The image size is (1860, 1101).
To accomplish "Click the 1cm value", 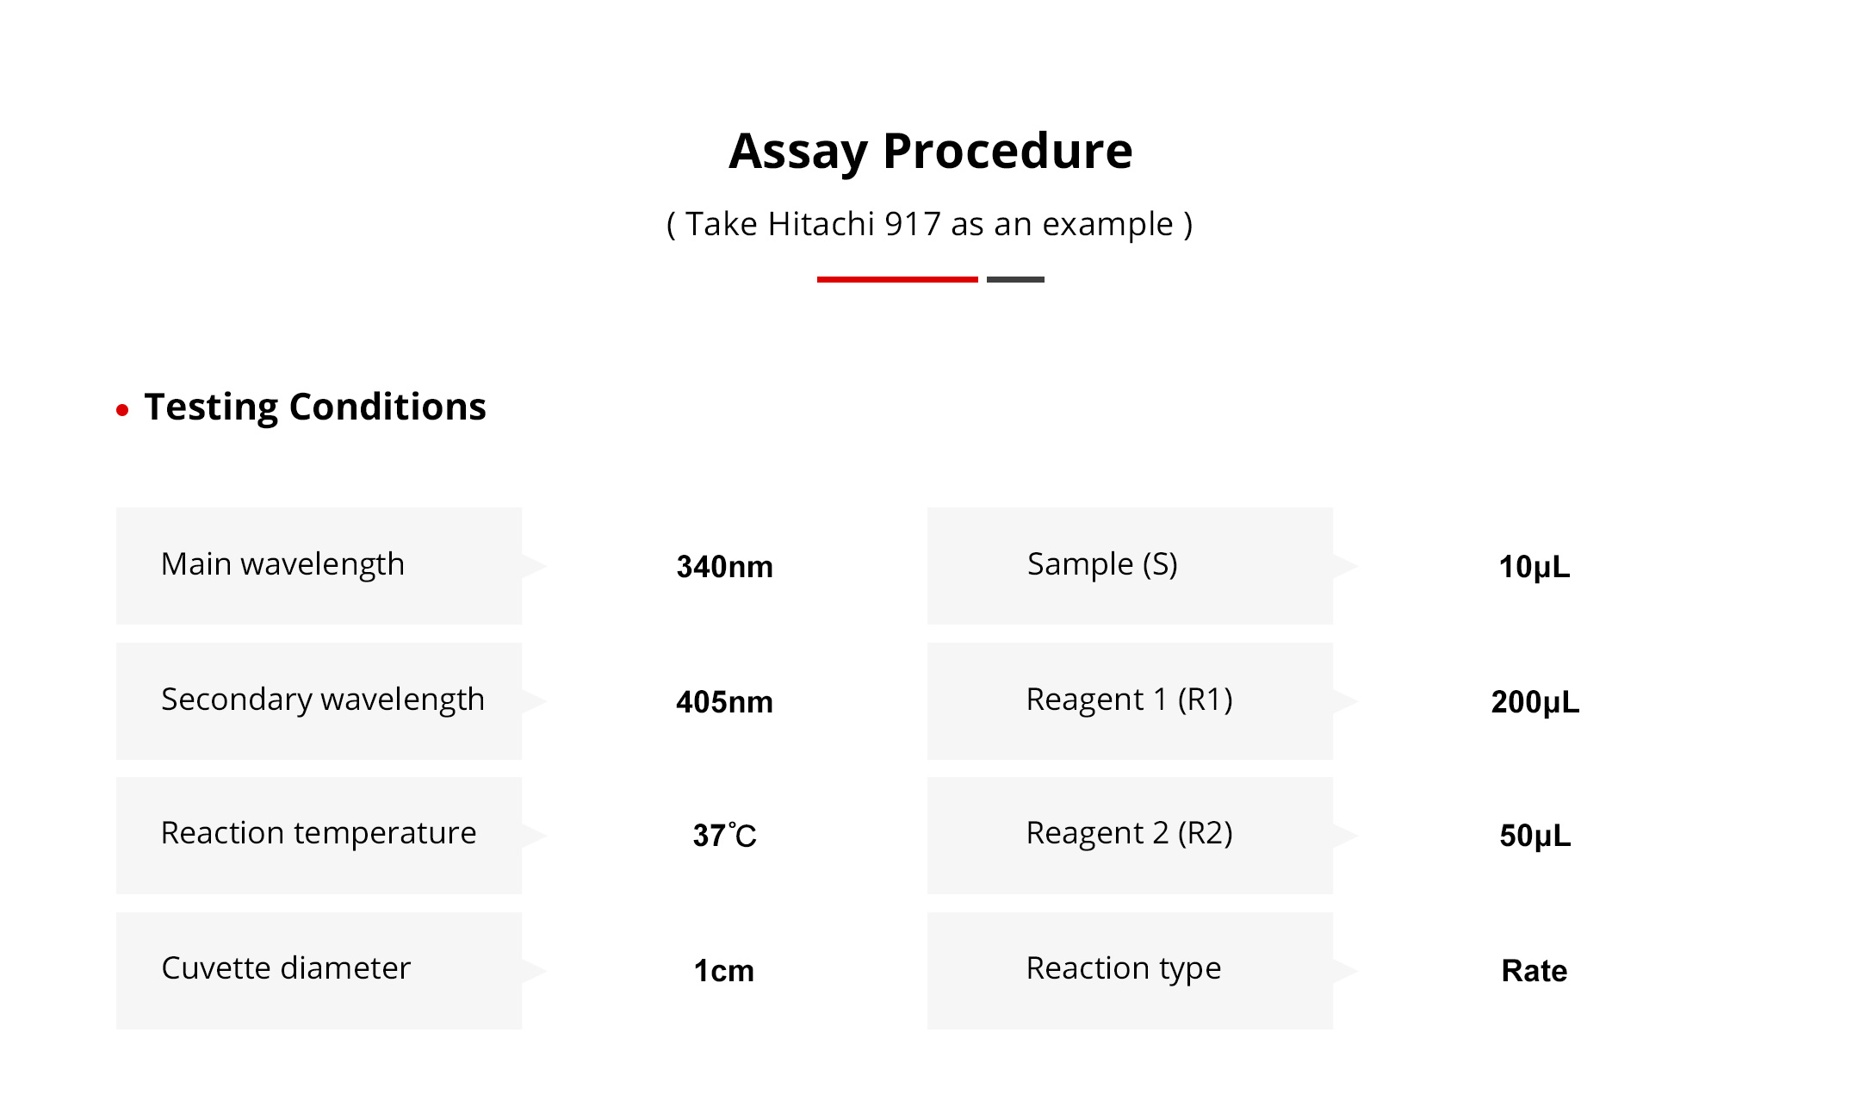I will [724, 971].
